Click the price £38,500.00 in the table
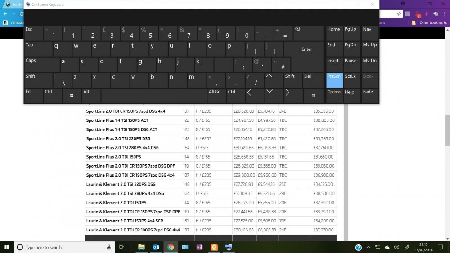The image size is (450, 253). (x=324, y=193)
